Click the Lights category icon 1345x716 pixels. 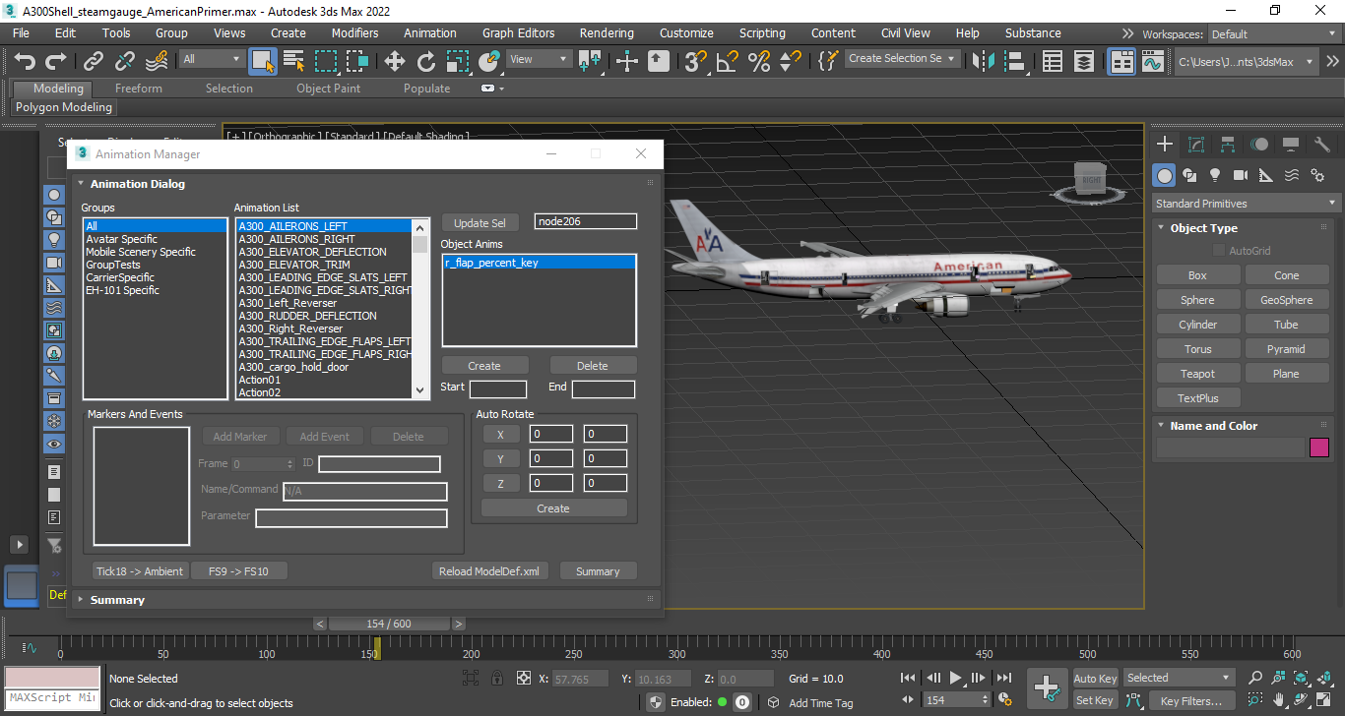(1215, 175)
